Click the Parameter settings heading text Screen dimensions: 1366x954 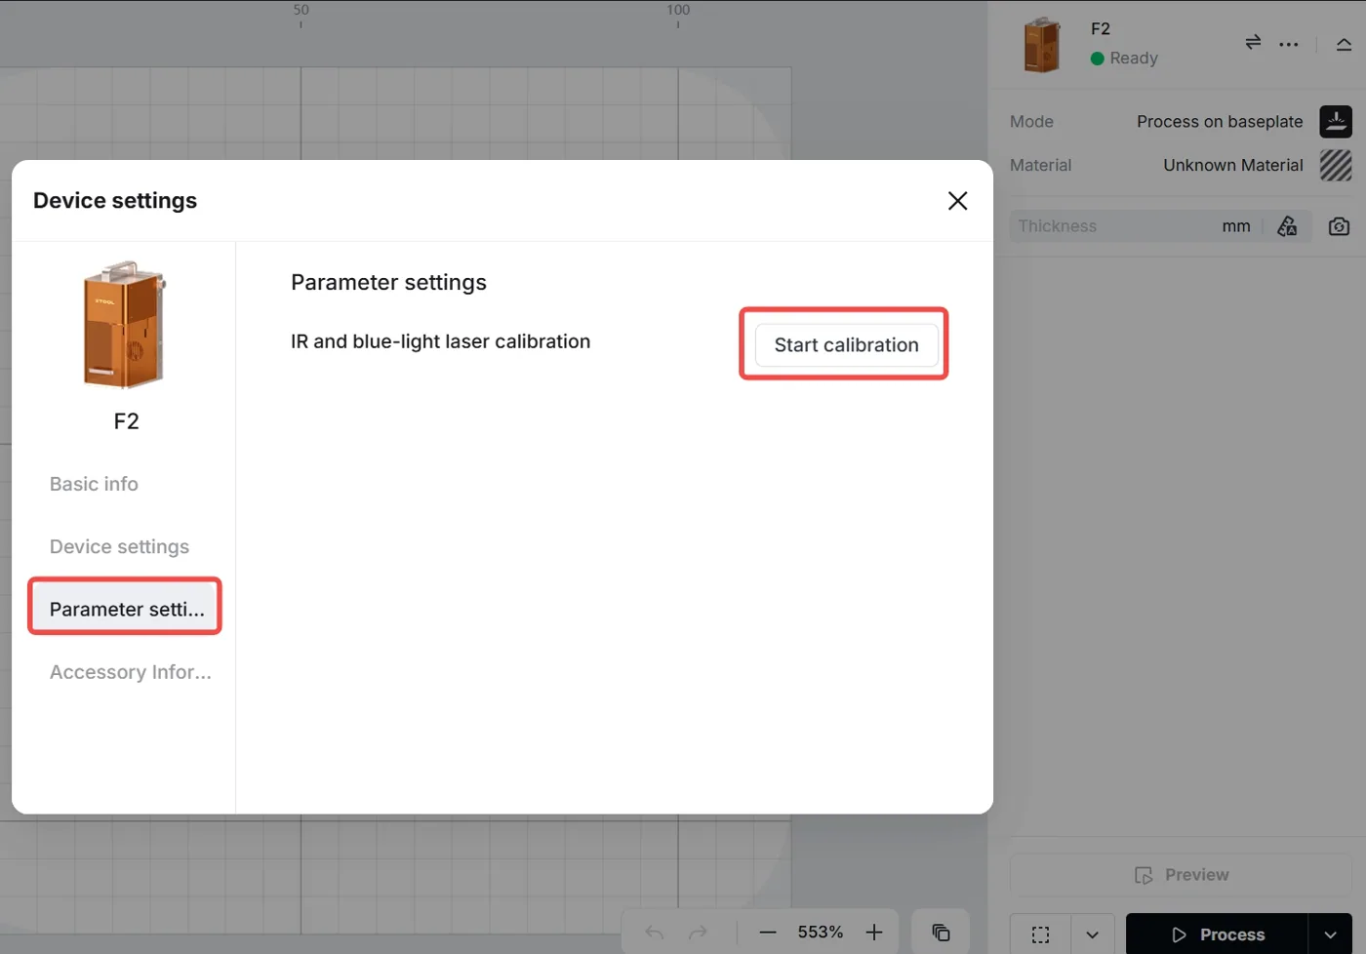[x=388, y=282]
